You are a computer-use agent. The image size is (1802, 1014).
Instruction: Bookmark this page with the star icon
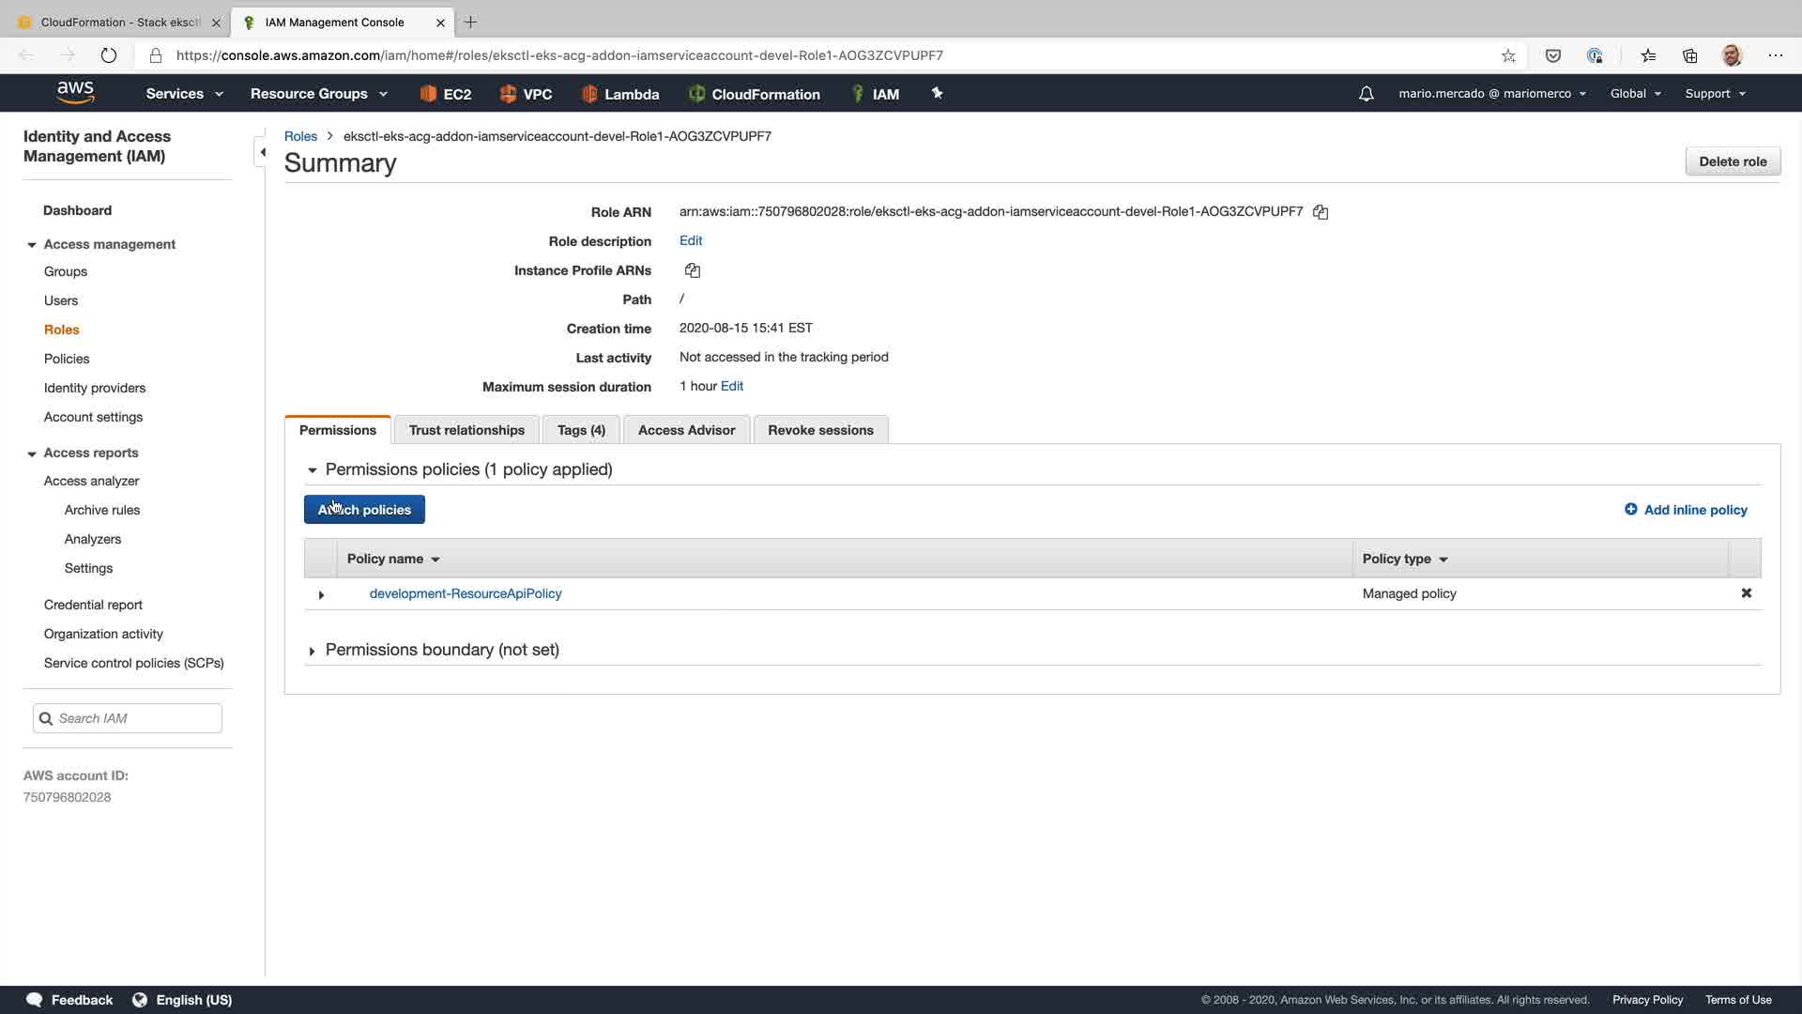tap(1508, 55)
